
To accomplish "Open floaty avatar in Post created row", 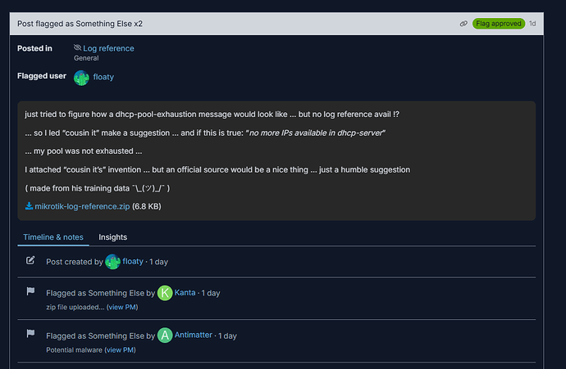I will pos(112,262).
